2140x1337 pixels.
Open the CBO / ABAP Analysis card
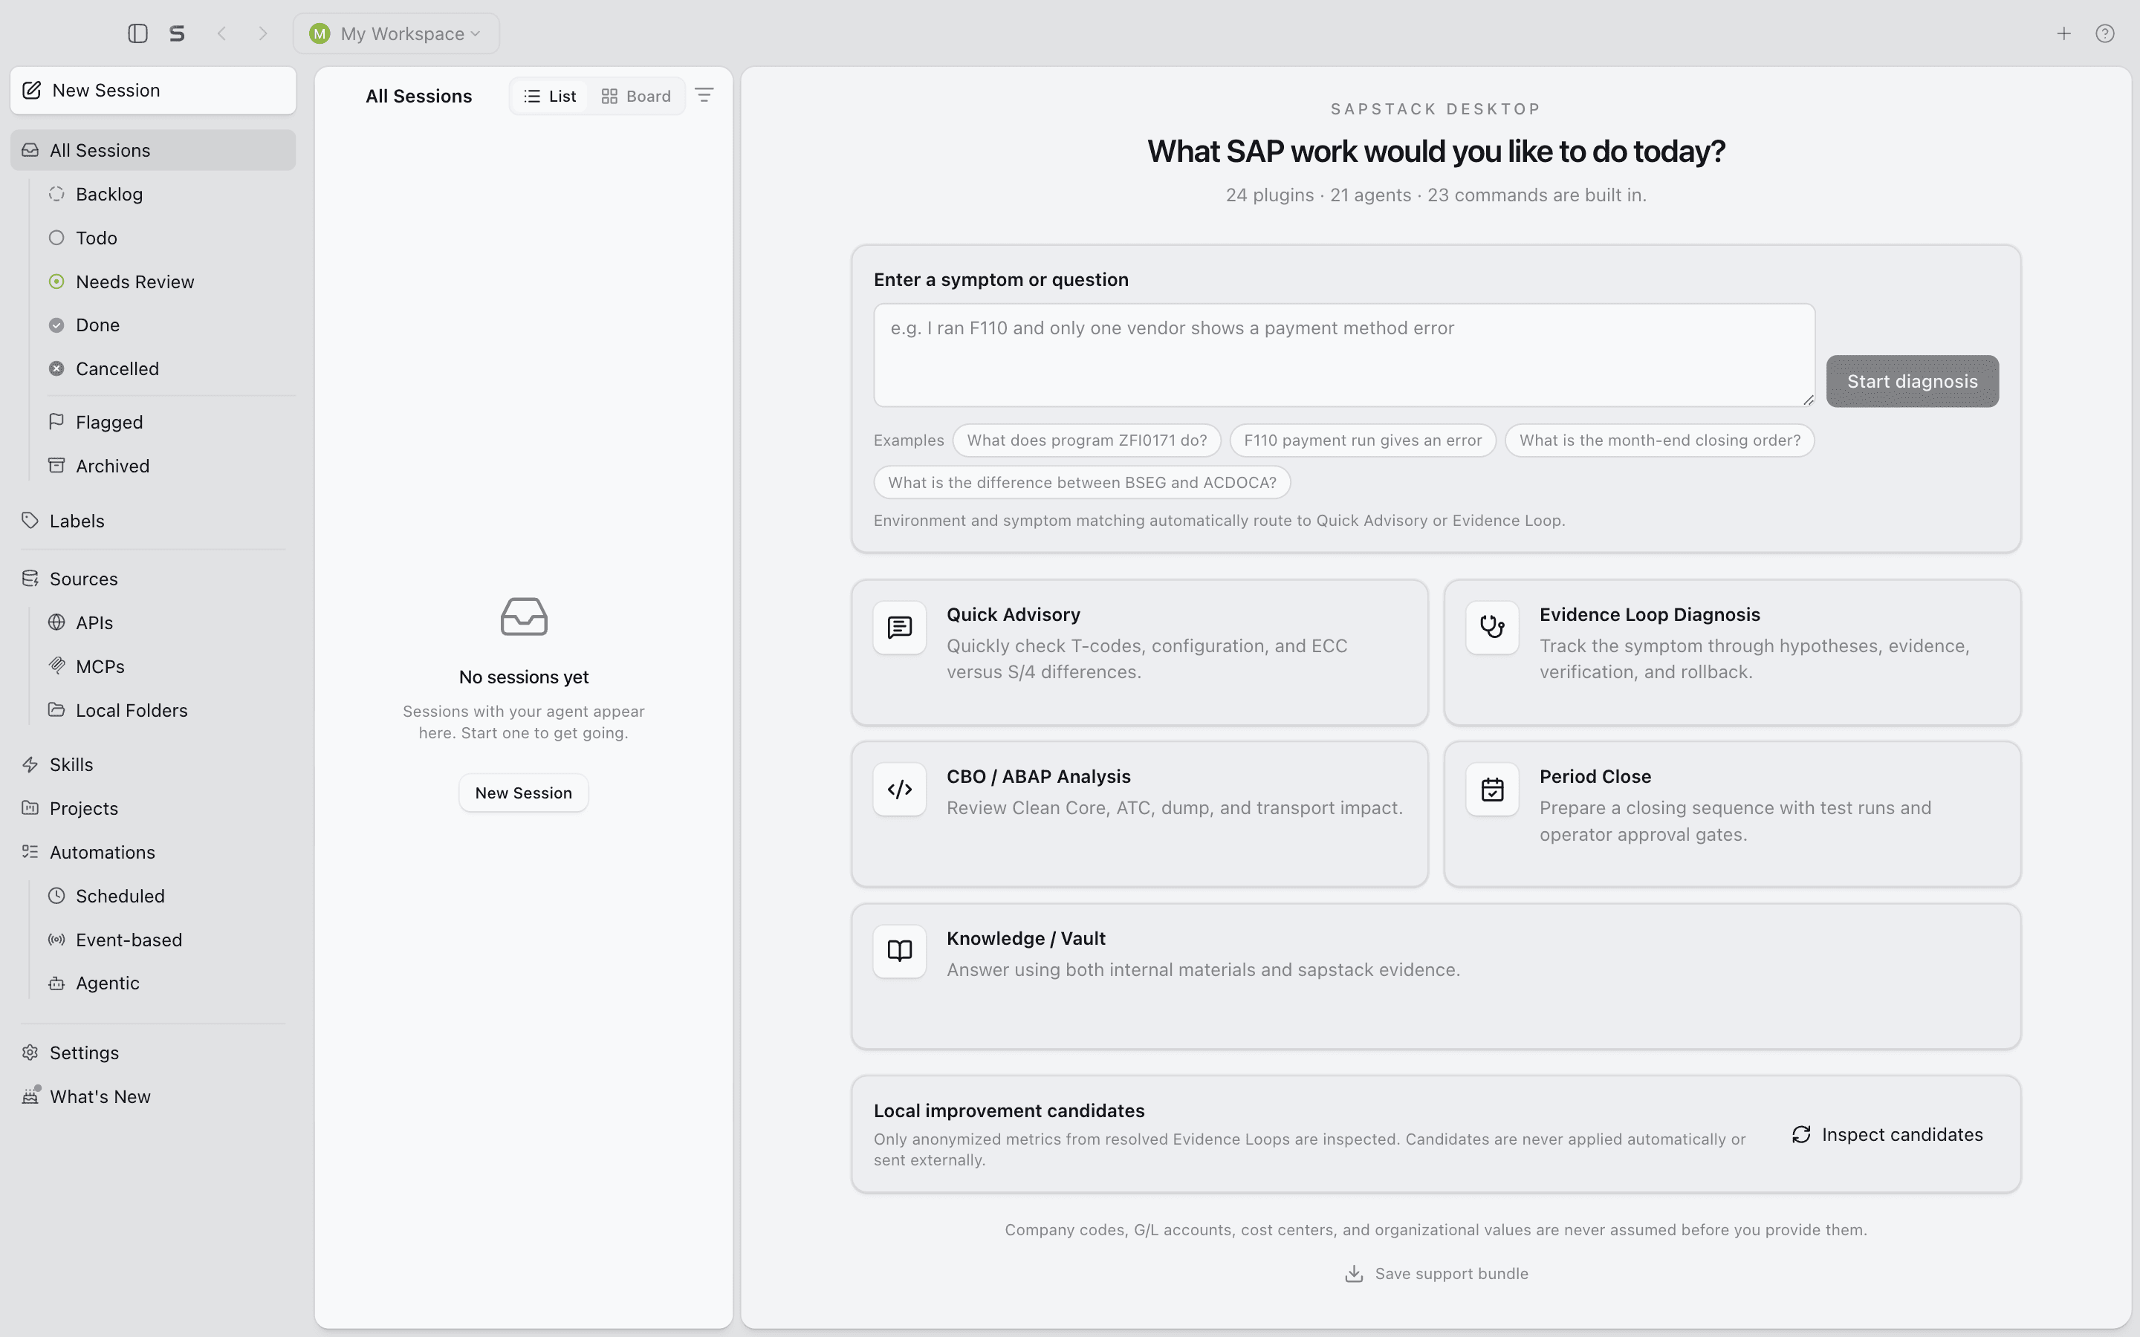pyautogui.click(x=1139, y=814)
